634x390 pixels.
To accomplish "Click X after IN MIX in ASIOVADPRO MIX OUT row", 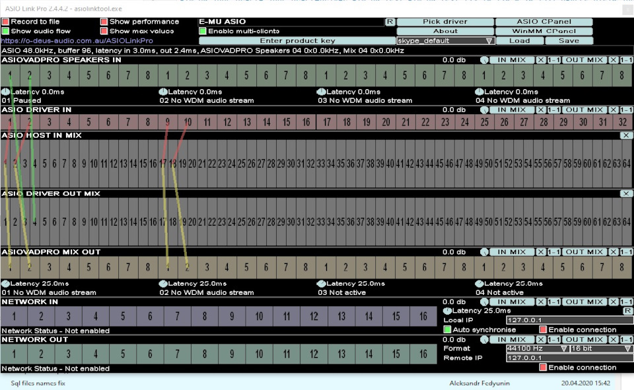I will coord(541,252).
